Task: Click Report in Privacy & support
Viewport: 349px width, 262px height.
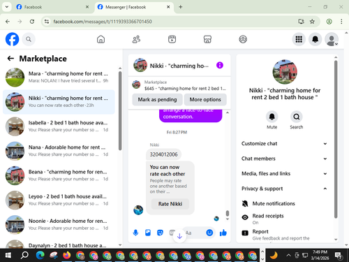Action: (x=284, y=235)
